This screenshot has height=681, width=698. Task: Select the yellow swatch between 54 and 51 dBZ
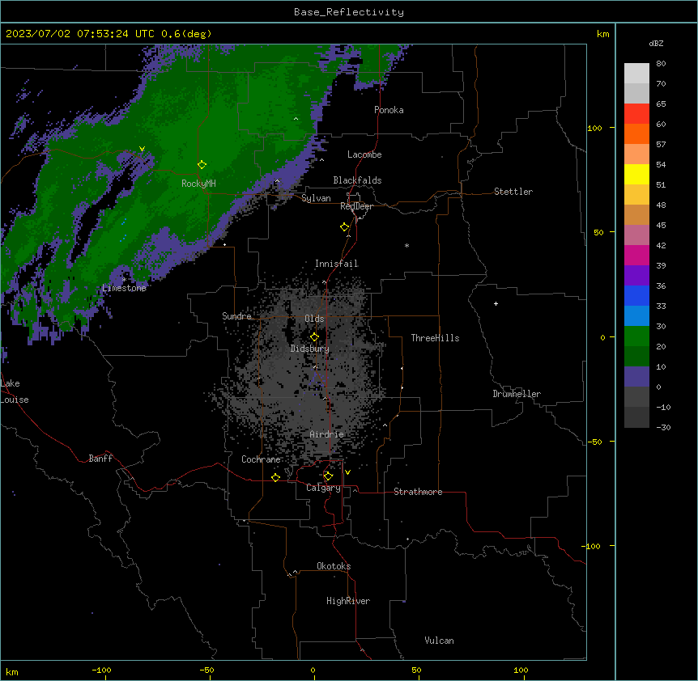click(x=636, y=174)
